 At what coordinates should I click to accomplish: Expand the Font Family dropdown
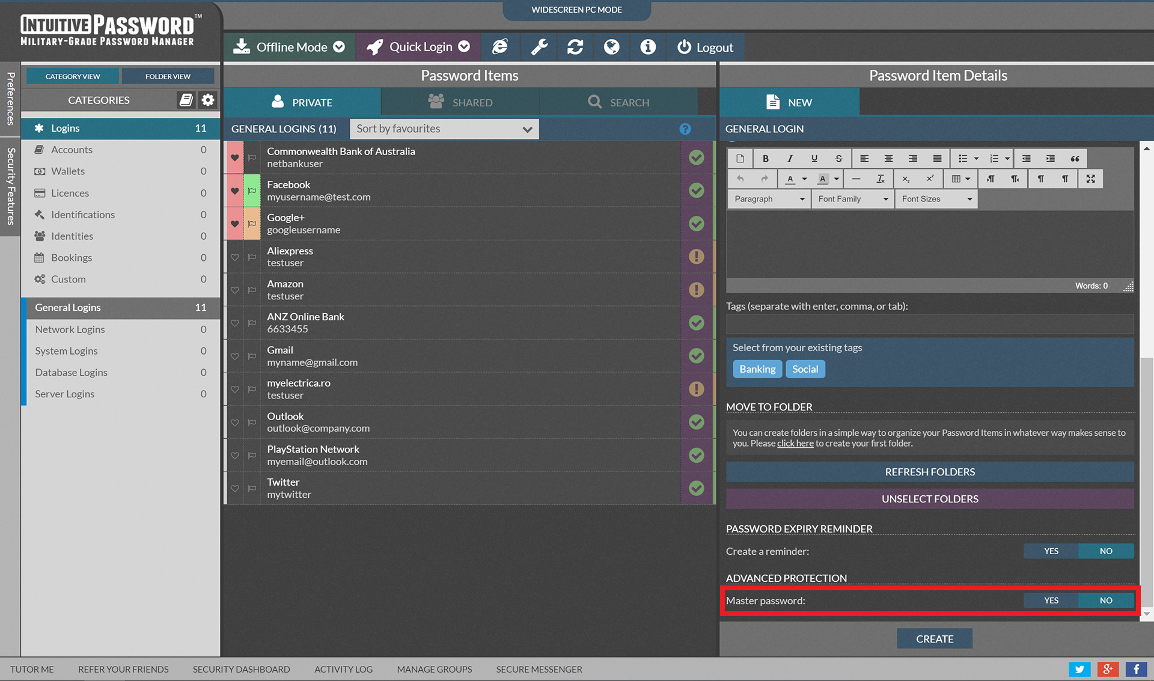[852, 199]
